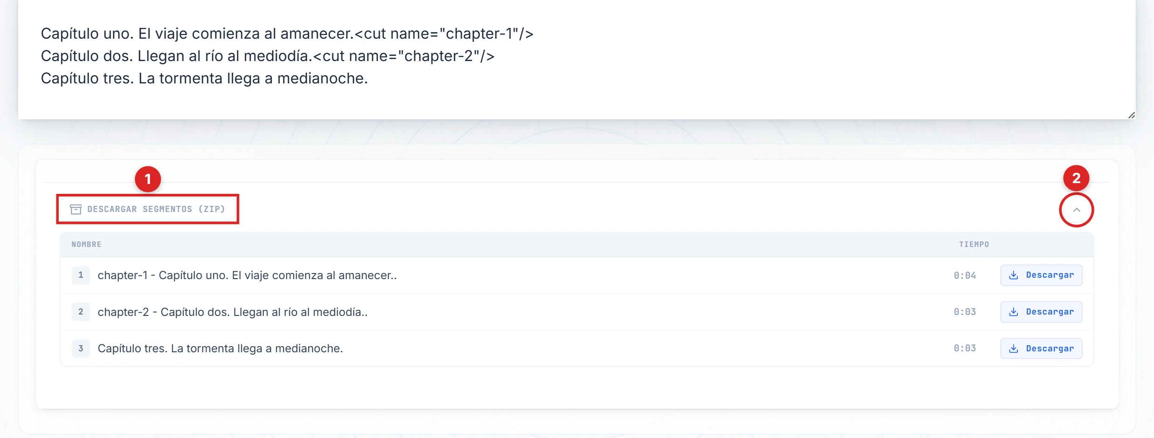
Task: Click the chapter-1 cut tag in text
Action: 444,34
